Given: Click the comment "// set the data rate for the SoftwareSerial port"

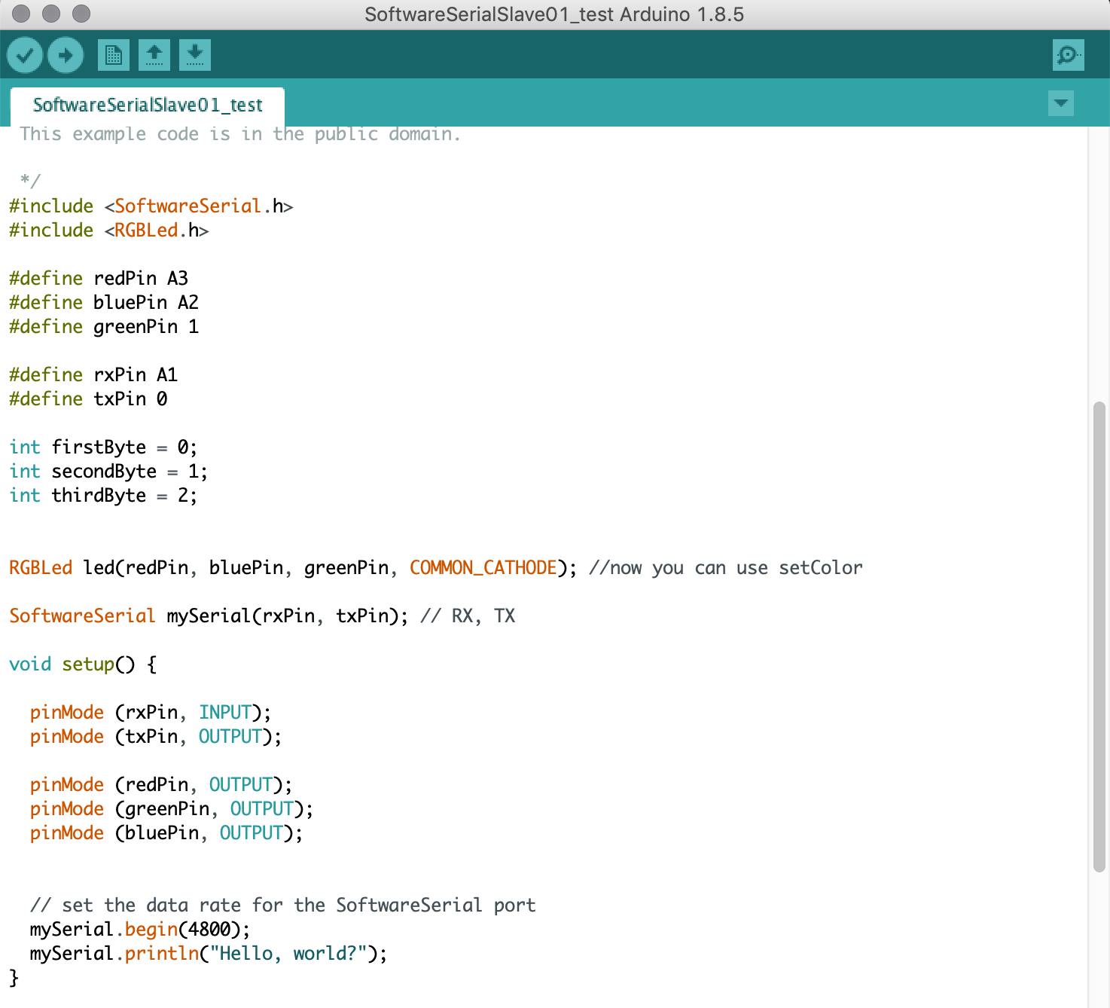Looking at the screenshot, I should click(283, 906).
